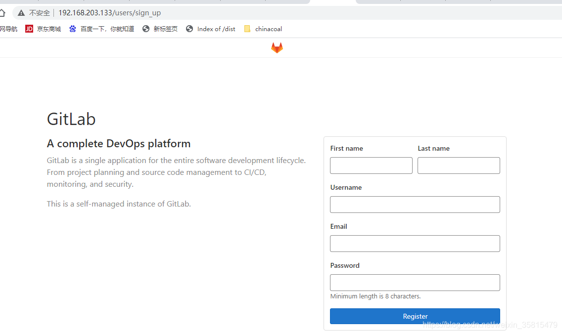This screenshot has width=562, height=334.
Task: Open the Index of /dist bookmark
Action: pyautogui.click(x=216, y=29)
